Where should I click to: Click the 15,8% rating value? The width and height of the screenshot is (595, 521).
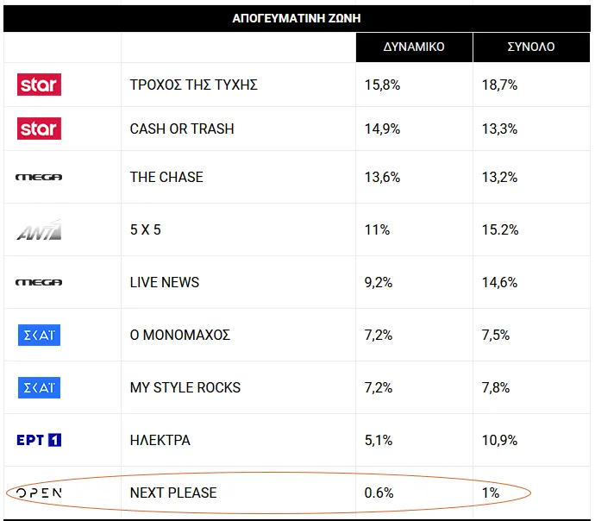pyautogui.click(x=380, y=85)
